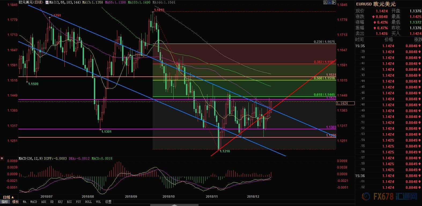Switch to the 模板 tab
The image size is (422, 206).
click(x=16, y=202)
